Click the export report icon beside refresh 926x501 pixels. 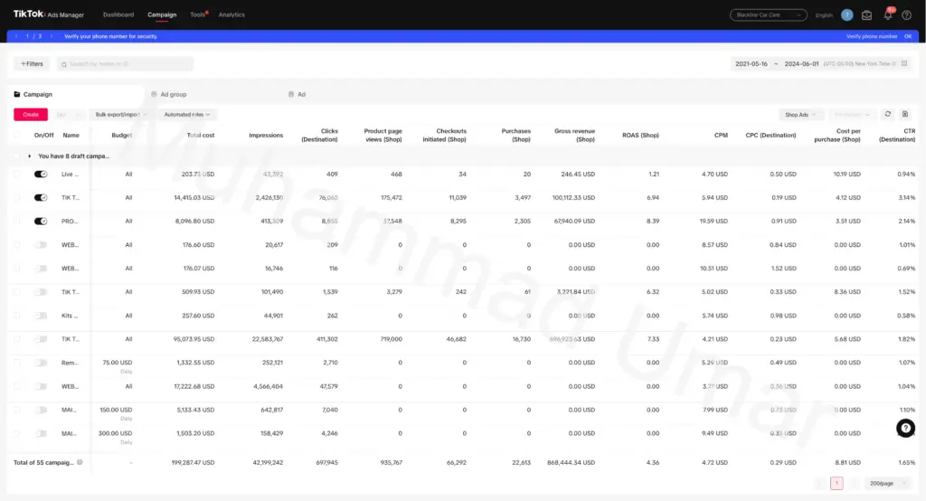(x=904, y=114)
